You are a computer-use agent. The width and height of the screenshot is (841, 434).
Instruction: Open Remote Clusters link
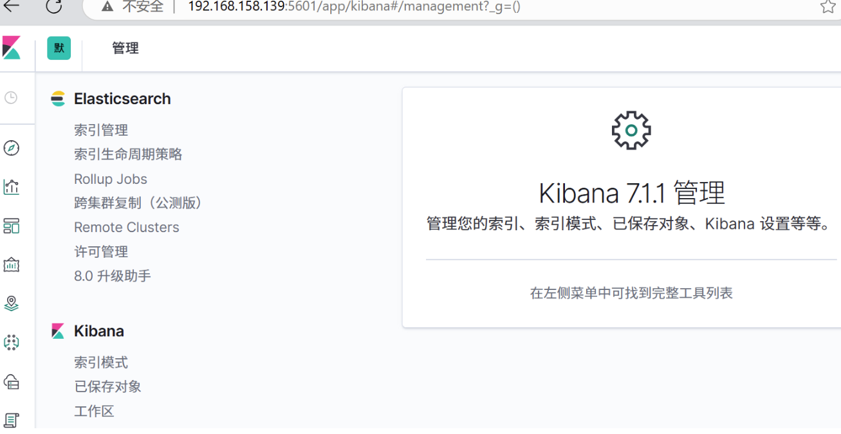click(127, 227)
